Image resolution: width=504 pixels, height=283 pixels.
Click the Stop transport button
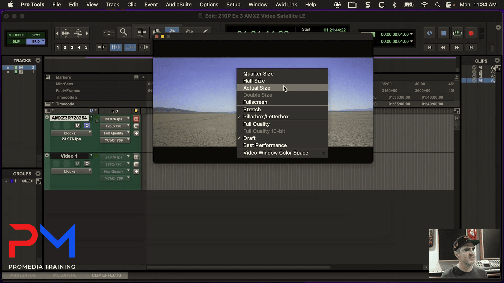443,33
